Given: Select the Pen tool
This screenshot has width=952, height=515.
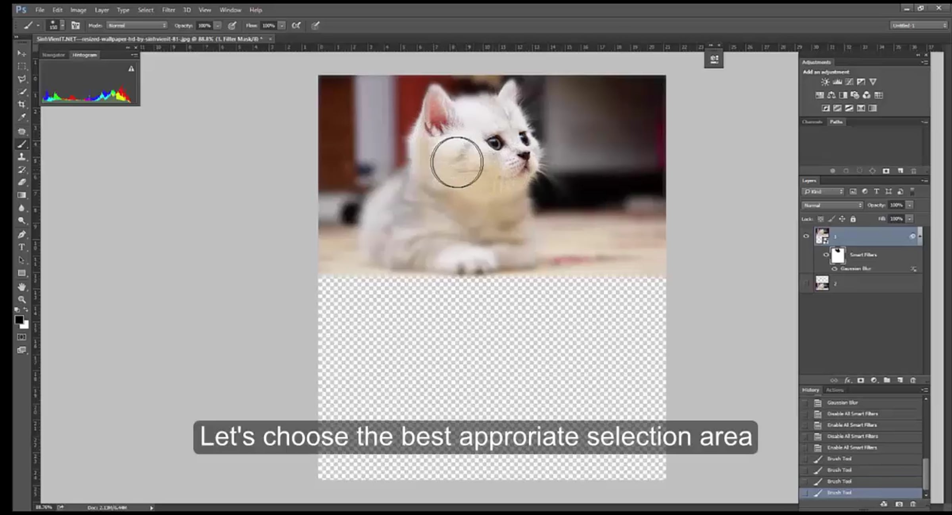Looking at the screenshot, I should 22,234.
